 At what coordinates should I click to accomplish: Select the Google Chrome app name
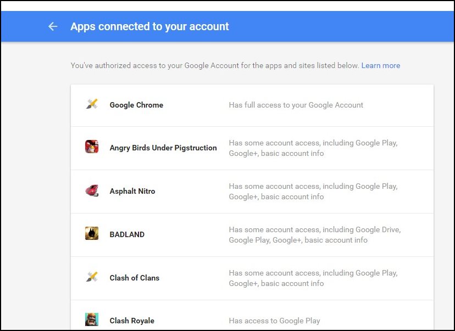pos(136,105)
